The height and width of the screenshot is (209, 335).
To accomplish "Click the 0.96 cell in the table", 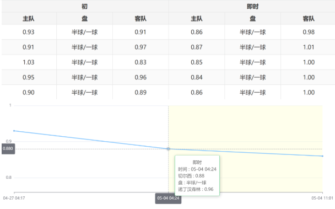I will (141, 77).
